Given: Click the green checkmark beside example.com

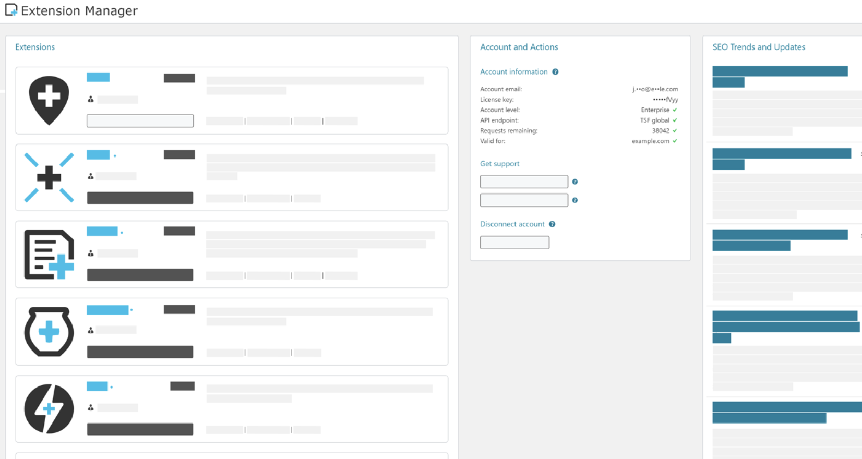Looking at the screenshot, I should click(x=675, y=141).
